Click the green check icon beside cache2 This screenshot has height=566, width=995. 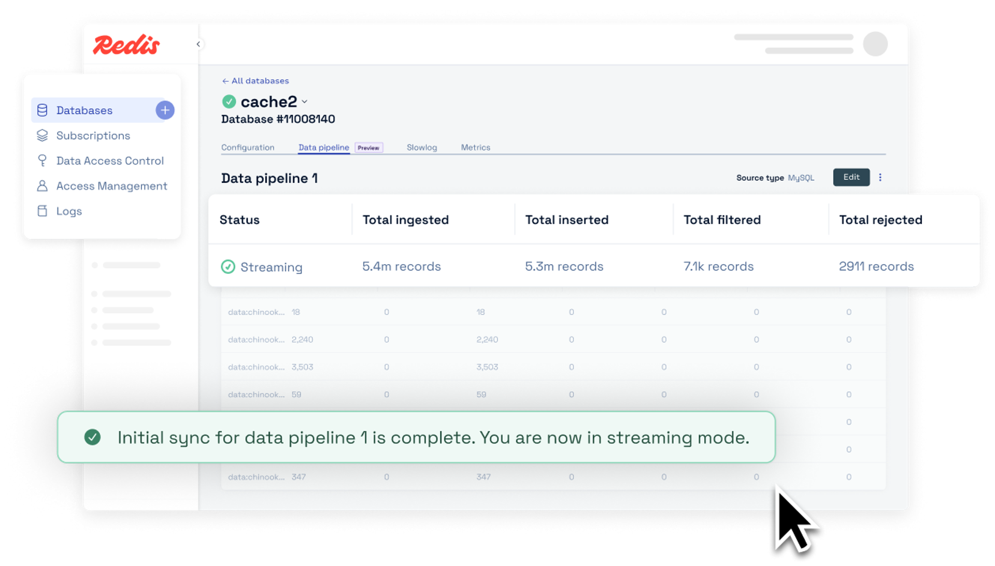click(230, 101)
